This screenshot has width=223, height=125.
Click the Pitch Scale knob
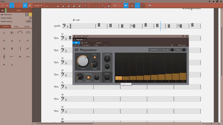coord(107,77)
